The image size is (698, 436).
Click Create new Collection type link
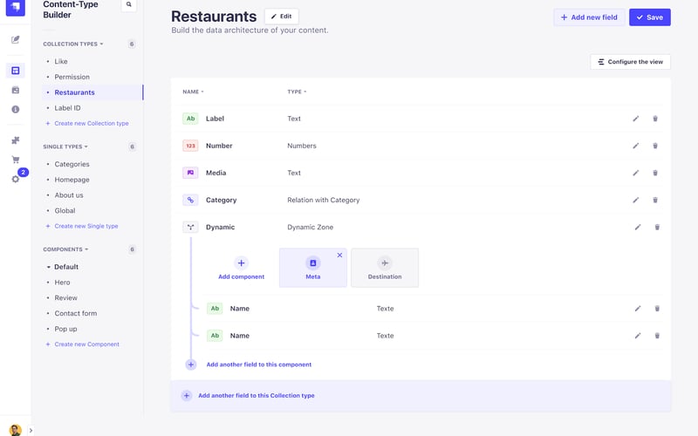87,123
